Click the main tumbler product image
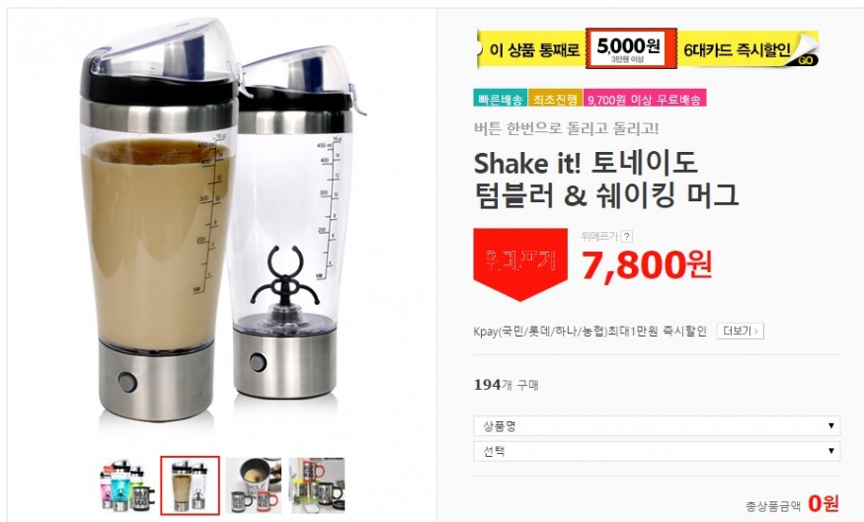864x522 pixels. [x=220, y=220]
